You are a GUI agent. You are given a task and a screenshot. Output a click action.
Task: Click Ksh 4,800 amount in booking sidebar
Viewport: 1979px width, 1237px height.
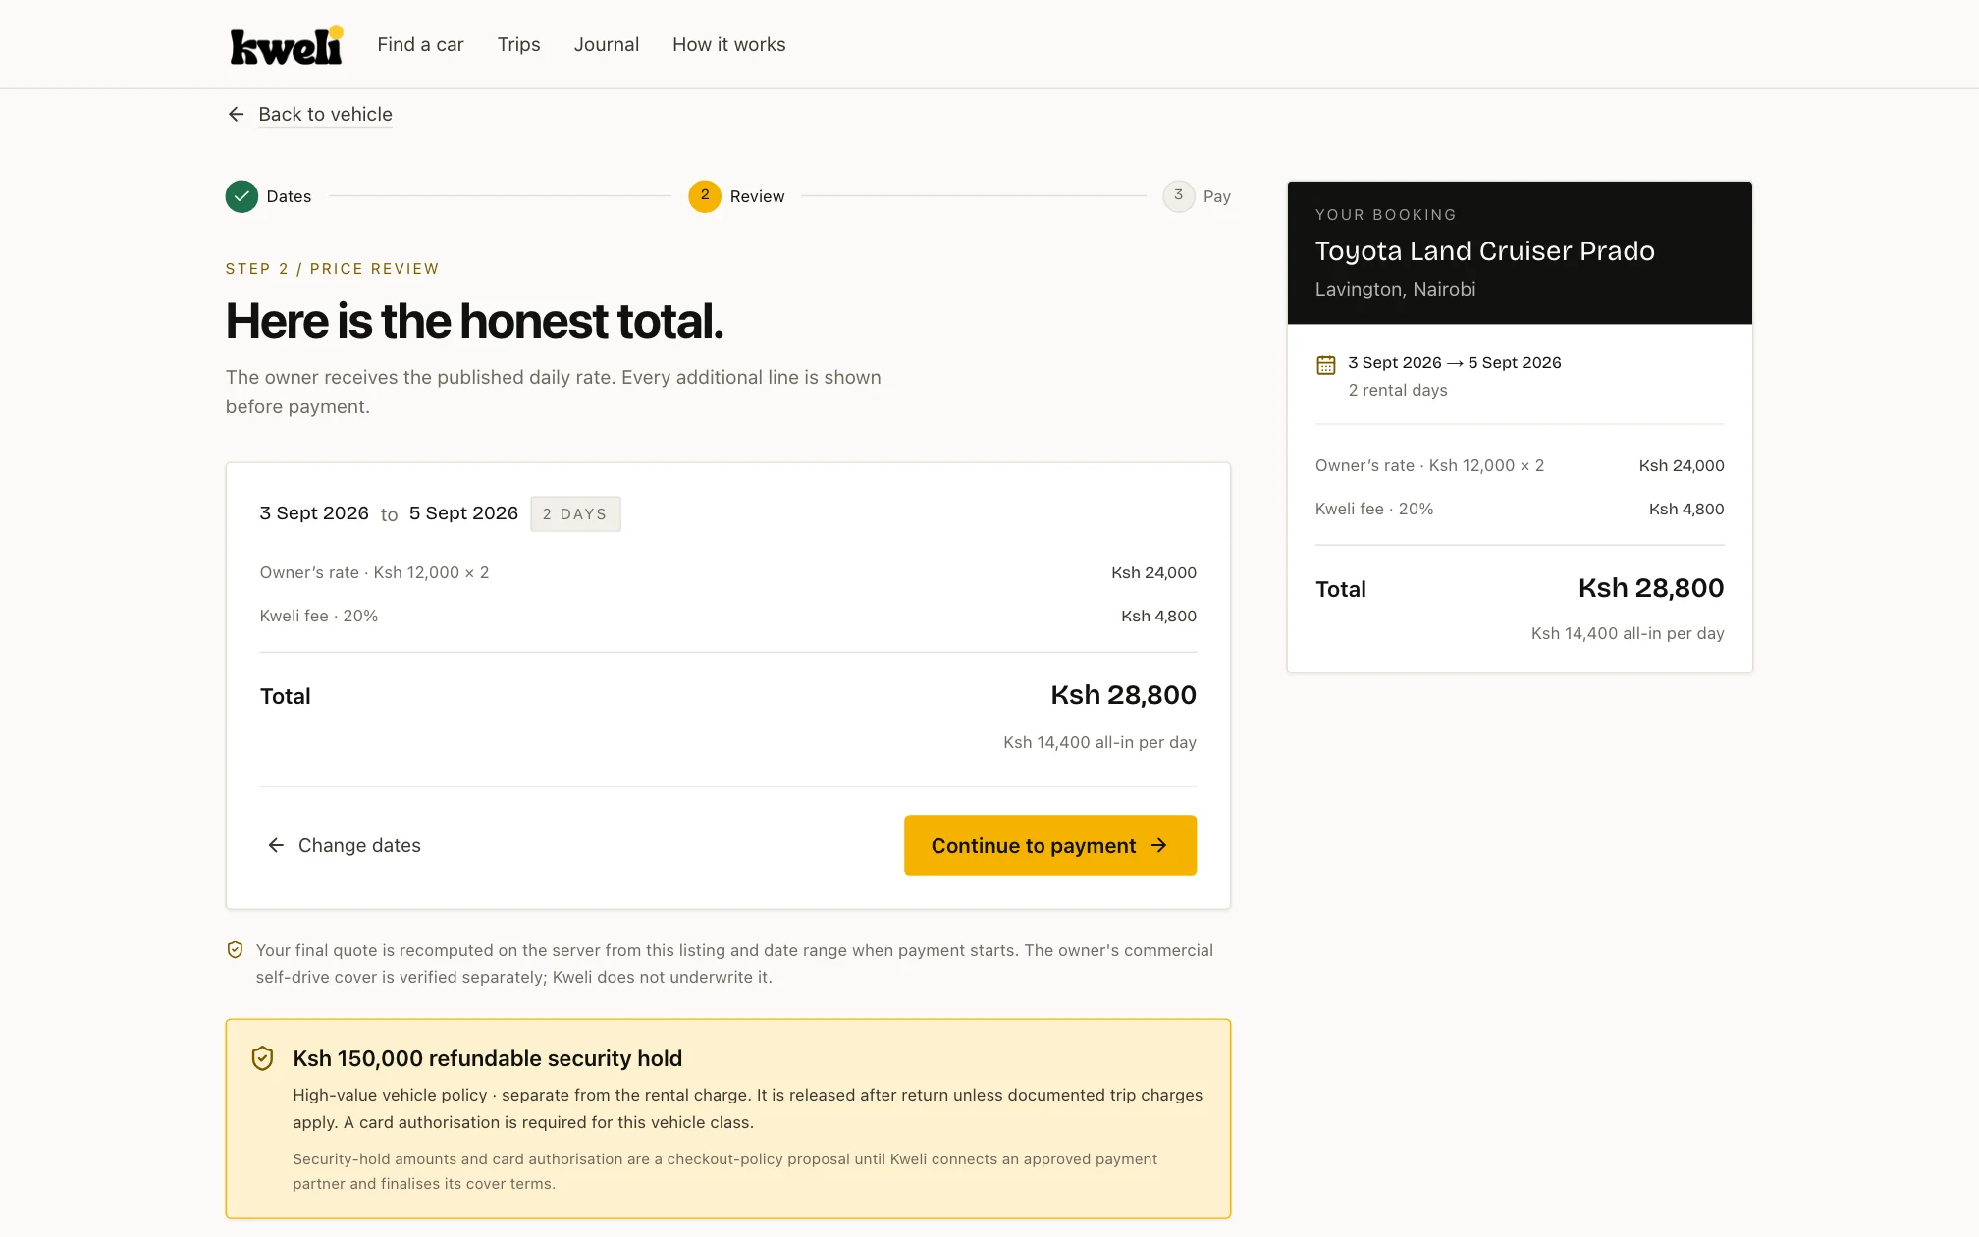click(x=1686, y=510)
